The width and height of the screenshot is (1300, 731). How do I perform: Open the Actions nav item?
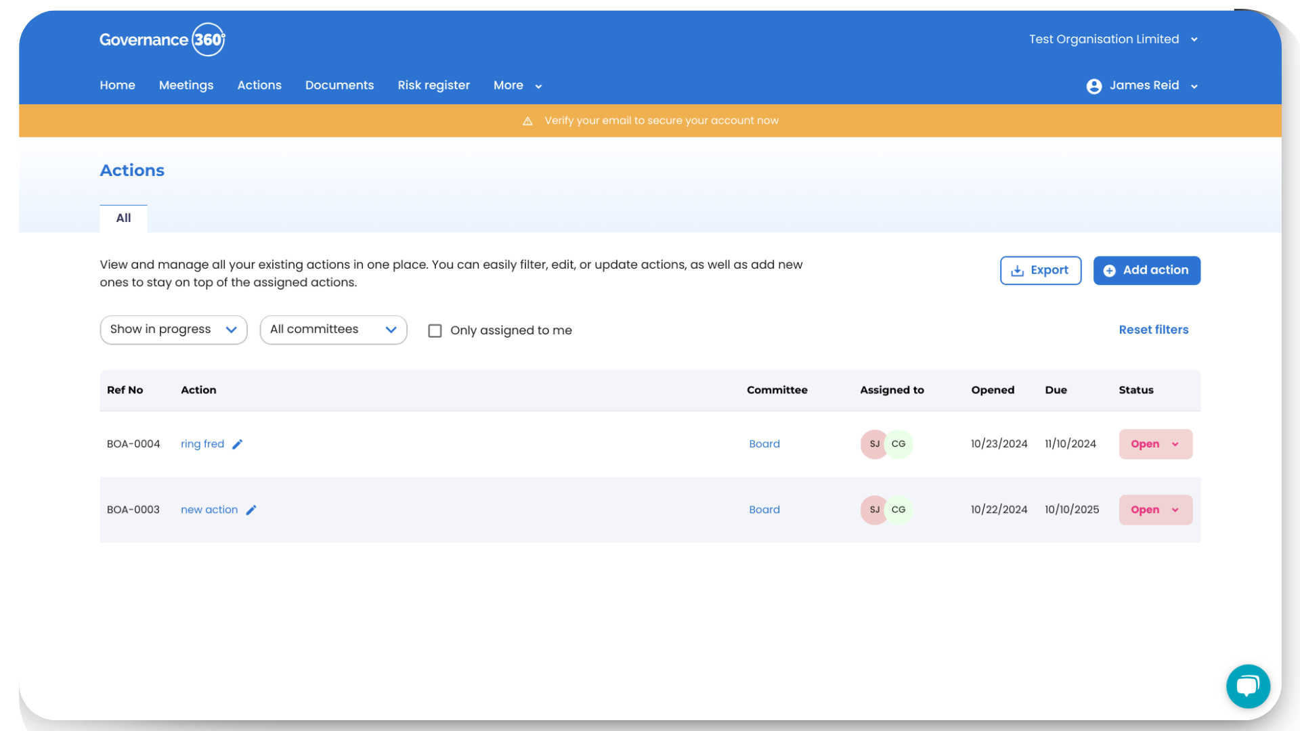pos(259,85)
